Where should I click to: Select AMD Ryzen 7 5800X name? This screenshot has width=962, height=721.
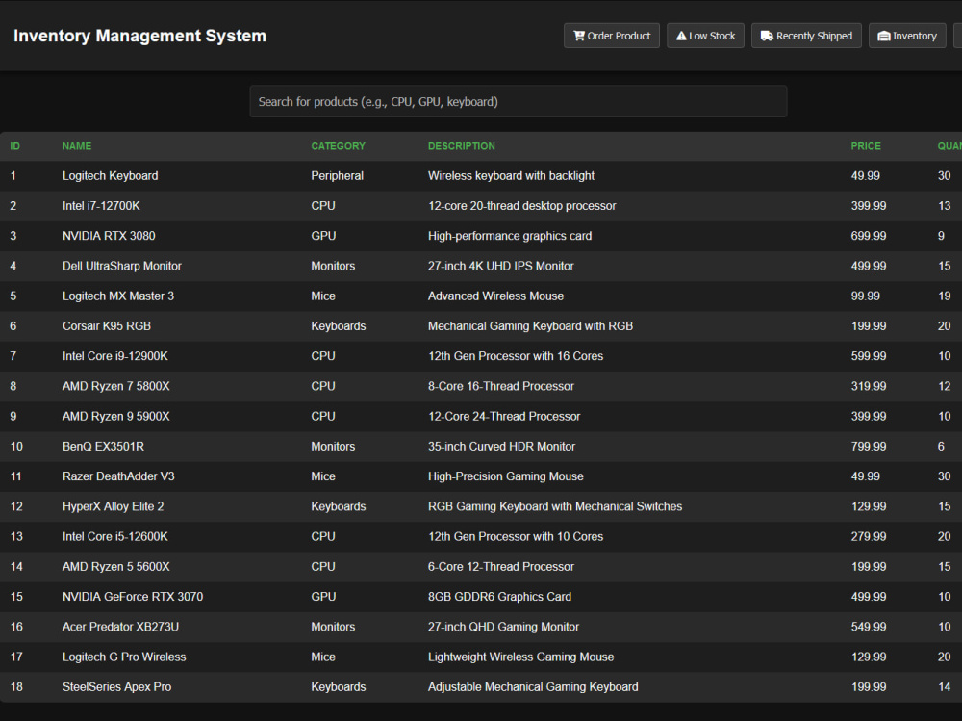[x=116, y=386]
